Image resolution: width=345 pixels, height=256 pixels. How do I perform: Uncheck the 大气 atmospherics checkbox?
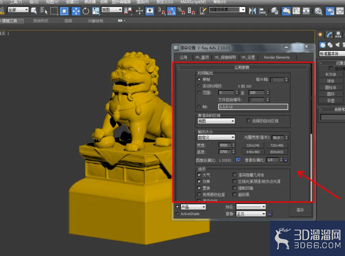pyautogui.click(x=199, y=175)
